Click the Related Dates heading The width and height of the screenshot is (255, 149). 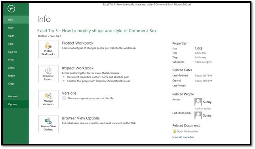(x=182, y=70)
